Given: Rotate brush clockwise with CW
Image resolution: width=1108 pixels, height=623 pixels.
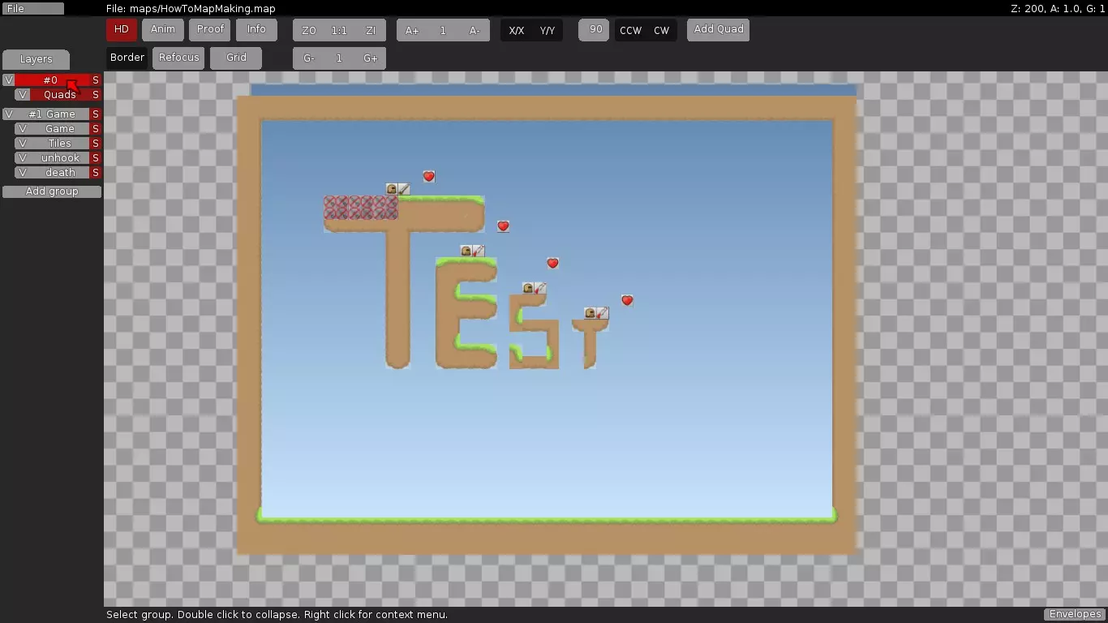Looking at the screenshot, I should [x=662, y=31].
